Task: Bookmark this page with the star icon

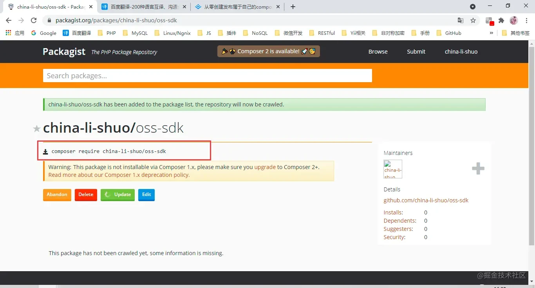Action: pyautogui.click(x=473, y=20)
